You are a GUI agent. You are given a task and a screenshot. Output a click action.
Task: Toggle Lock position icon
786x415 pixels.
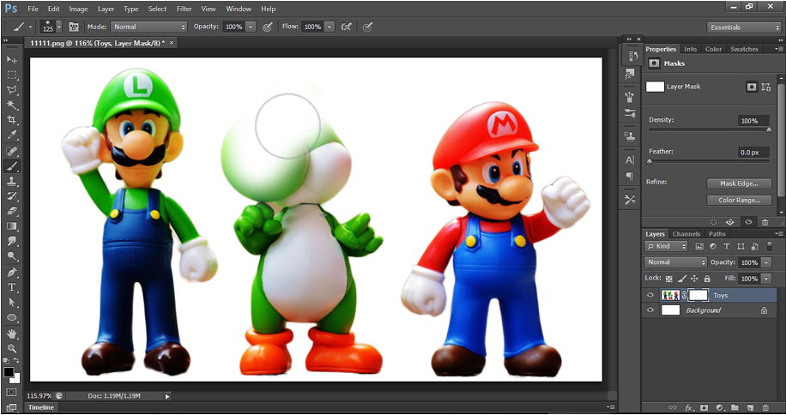pyautogui.click(x=694, y=279)
